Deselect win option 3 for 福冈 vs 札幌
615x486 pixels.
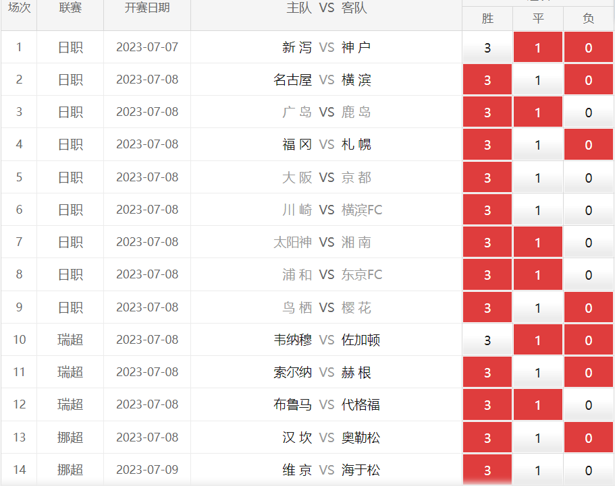pos(487,145)
